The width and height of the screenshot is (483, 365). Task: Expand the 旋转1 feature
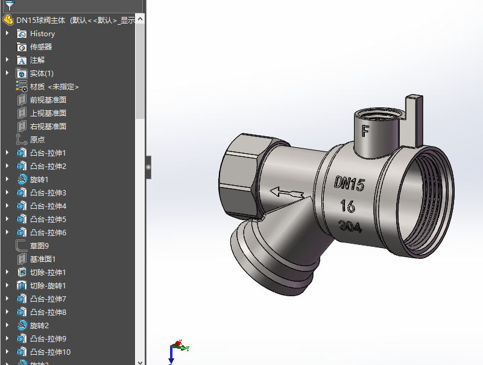click(x=7, y=179)
